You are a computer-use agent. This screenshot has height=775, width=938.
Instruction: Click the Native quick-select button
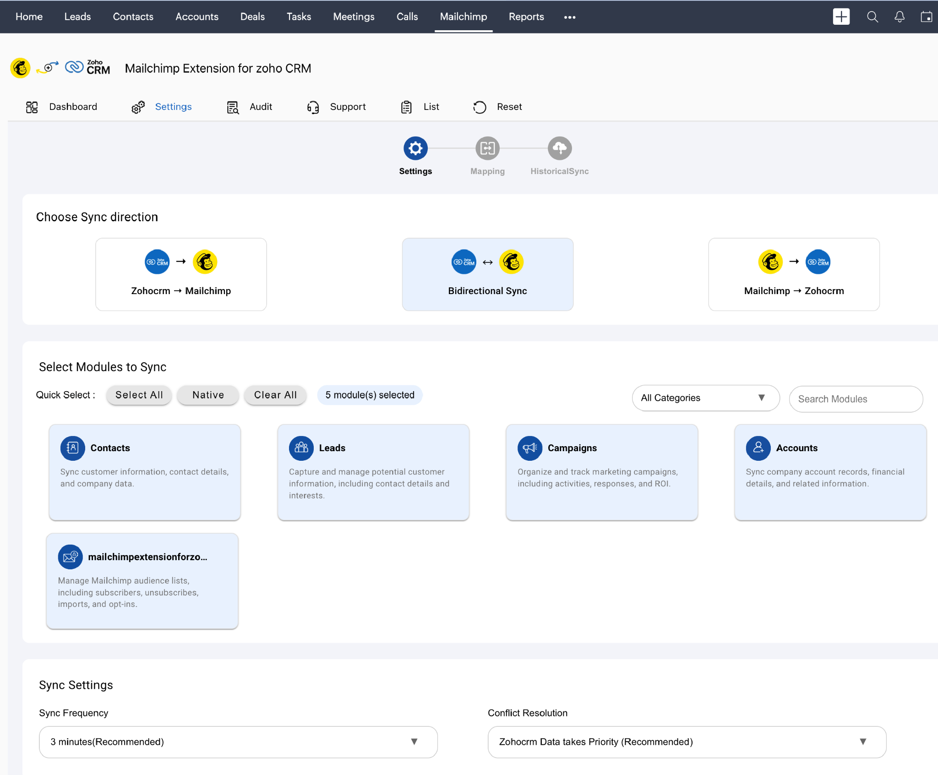coord(208,395)
